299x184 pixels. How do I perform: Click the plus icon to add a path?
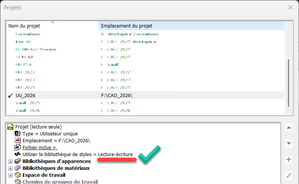click(x=289, y=160)
